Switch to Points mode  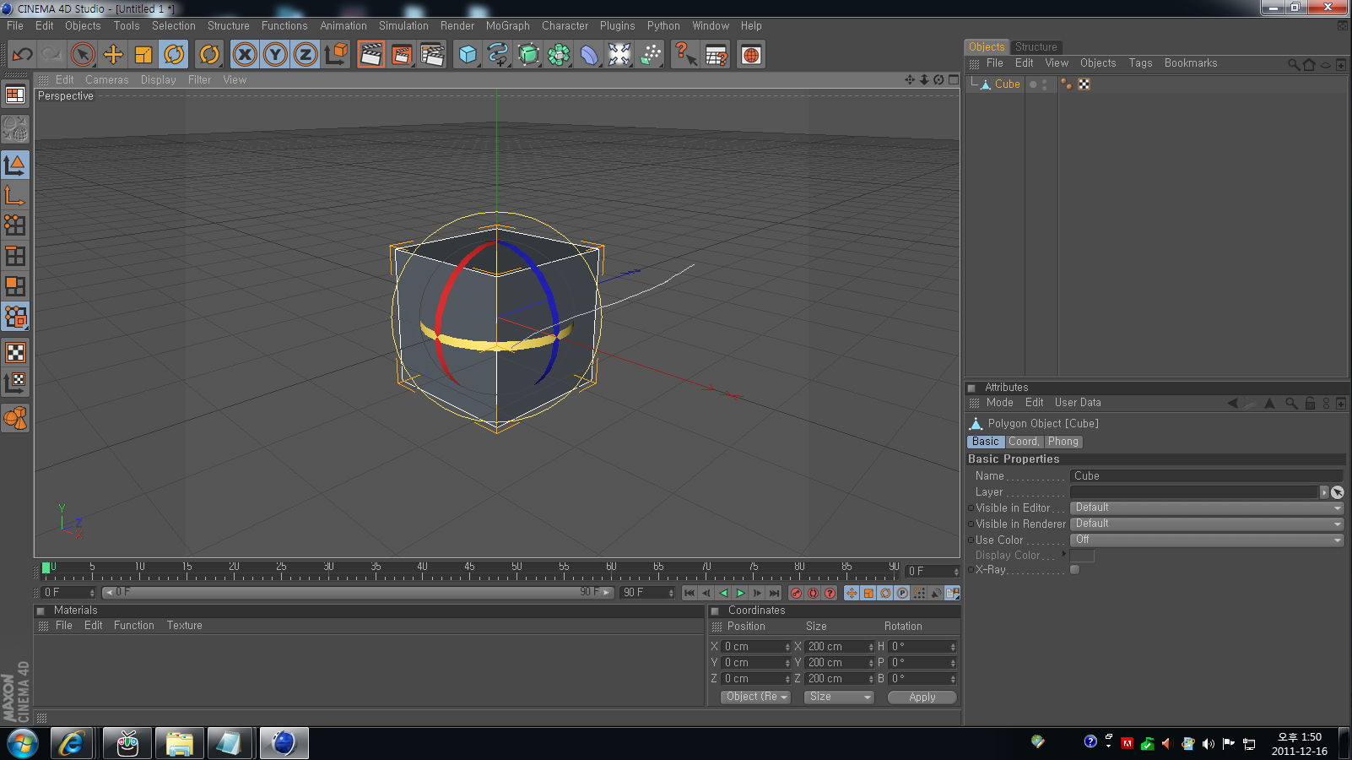point(15,225)
